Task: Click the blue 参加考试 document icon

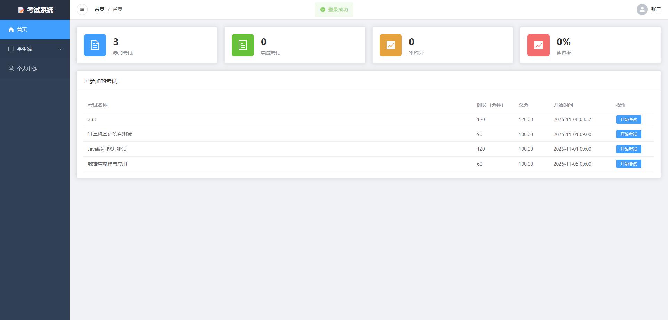Action: pos(95,45)
